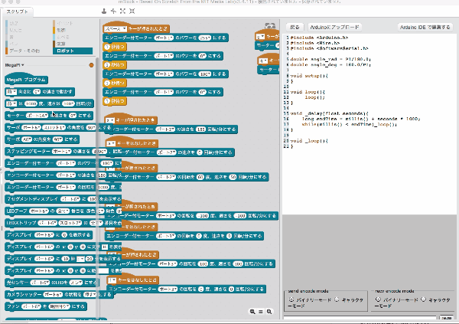
Task: Select the データ・その他 block category
Action: pos(24,51)
